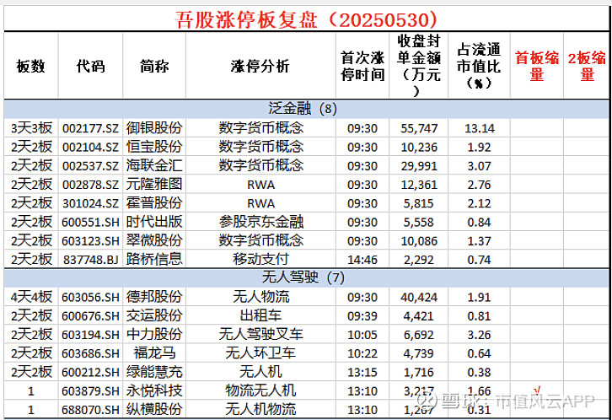Screen dimensions: 612x420
Task: Click the 3天3板 cell
Action: tap(31, 127)
